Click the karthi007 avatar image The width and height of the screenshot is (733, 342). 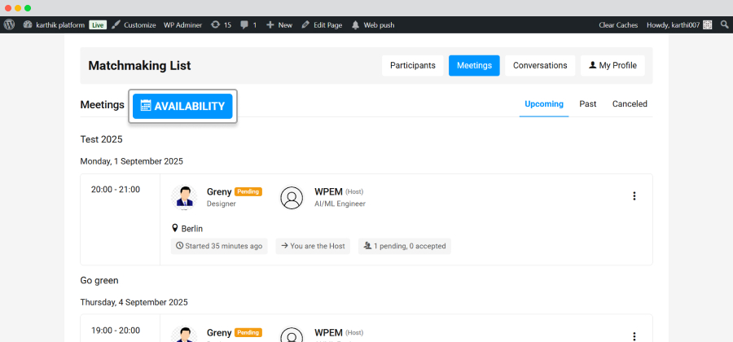pyautogui.click(x=707, y=25)
